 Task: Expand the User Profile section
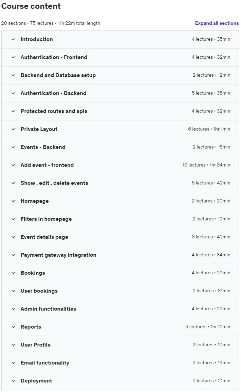pyautogui.click(x=120, y=345)
